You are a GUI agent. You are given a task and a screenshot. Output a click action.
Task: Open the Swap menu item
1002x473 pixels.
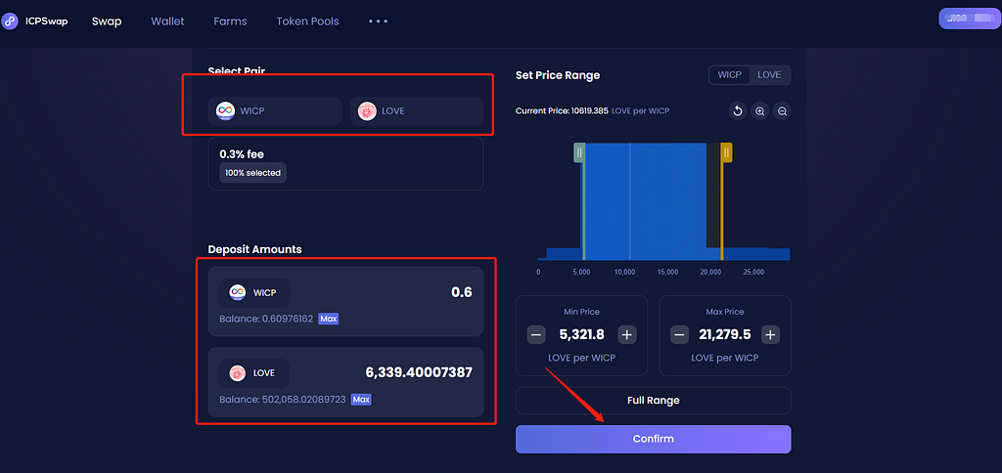[x=107, y=21]
